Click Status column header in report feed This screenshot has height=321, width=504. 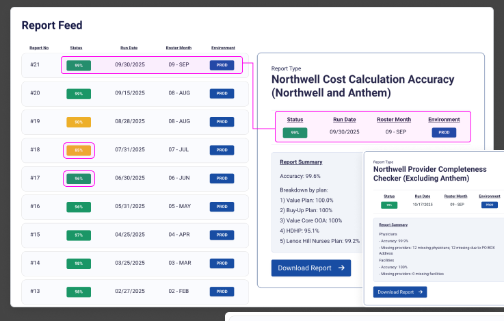pos(76,48)
